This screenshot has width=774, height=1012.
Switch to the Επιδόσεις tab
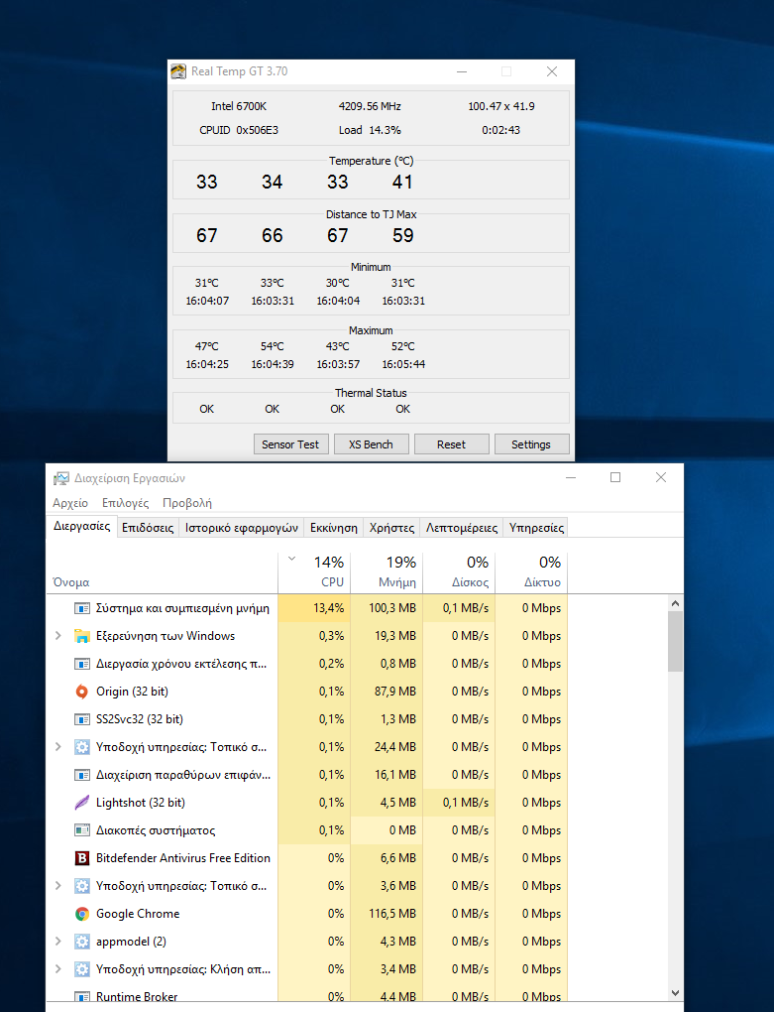coord(148,528)
